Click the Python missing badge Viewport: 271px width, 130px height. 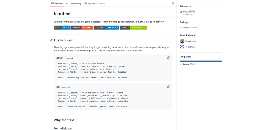tap(82, 28)
